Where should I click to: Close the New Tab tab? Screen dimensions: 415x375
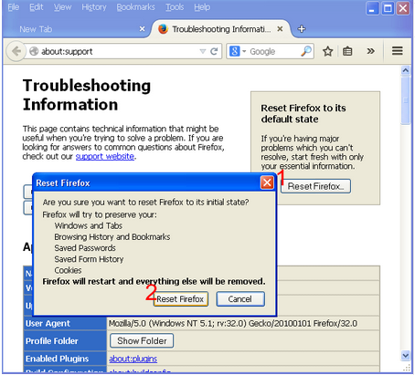142,29
